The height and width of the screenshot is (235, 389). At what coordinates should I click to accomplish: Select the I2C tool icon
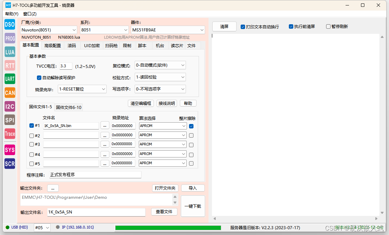10,106
